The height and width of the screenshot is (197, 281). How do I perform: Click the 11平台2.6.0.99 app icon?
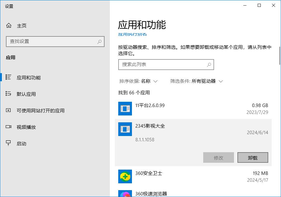[125, 109]
